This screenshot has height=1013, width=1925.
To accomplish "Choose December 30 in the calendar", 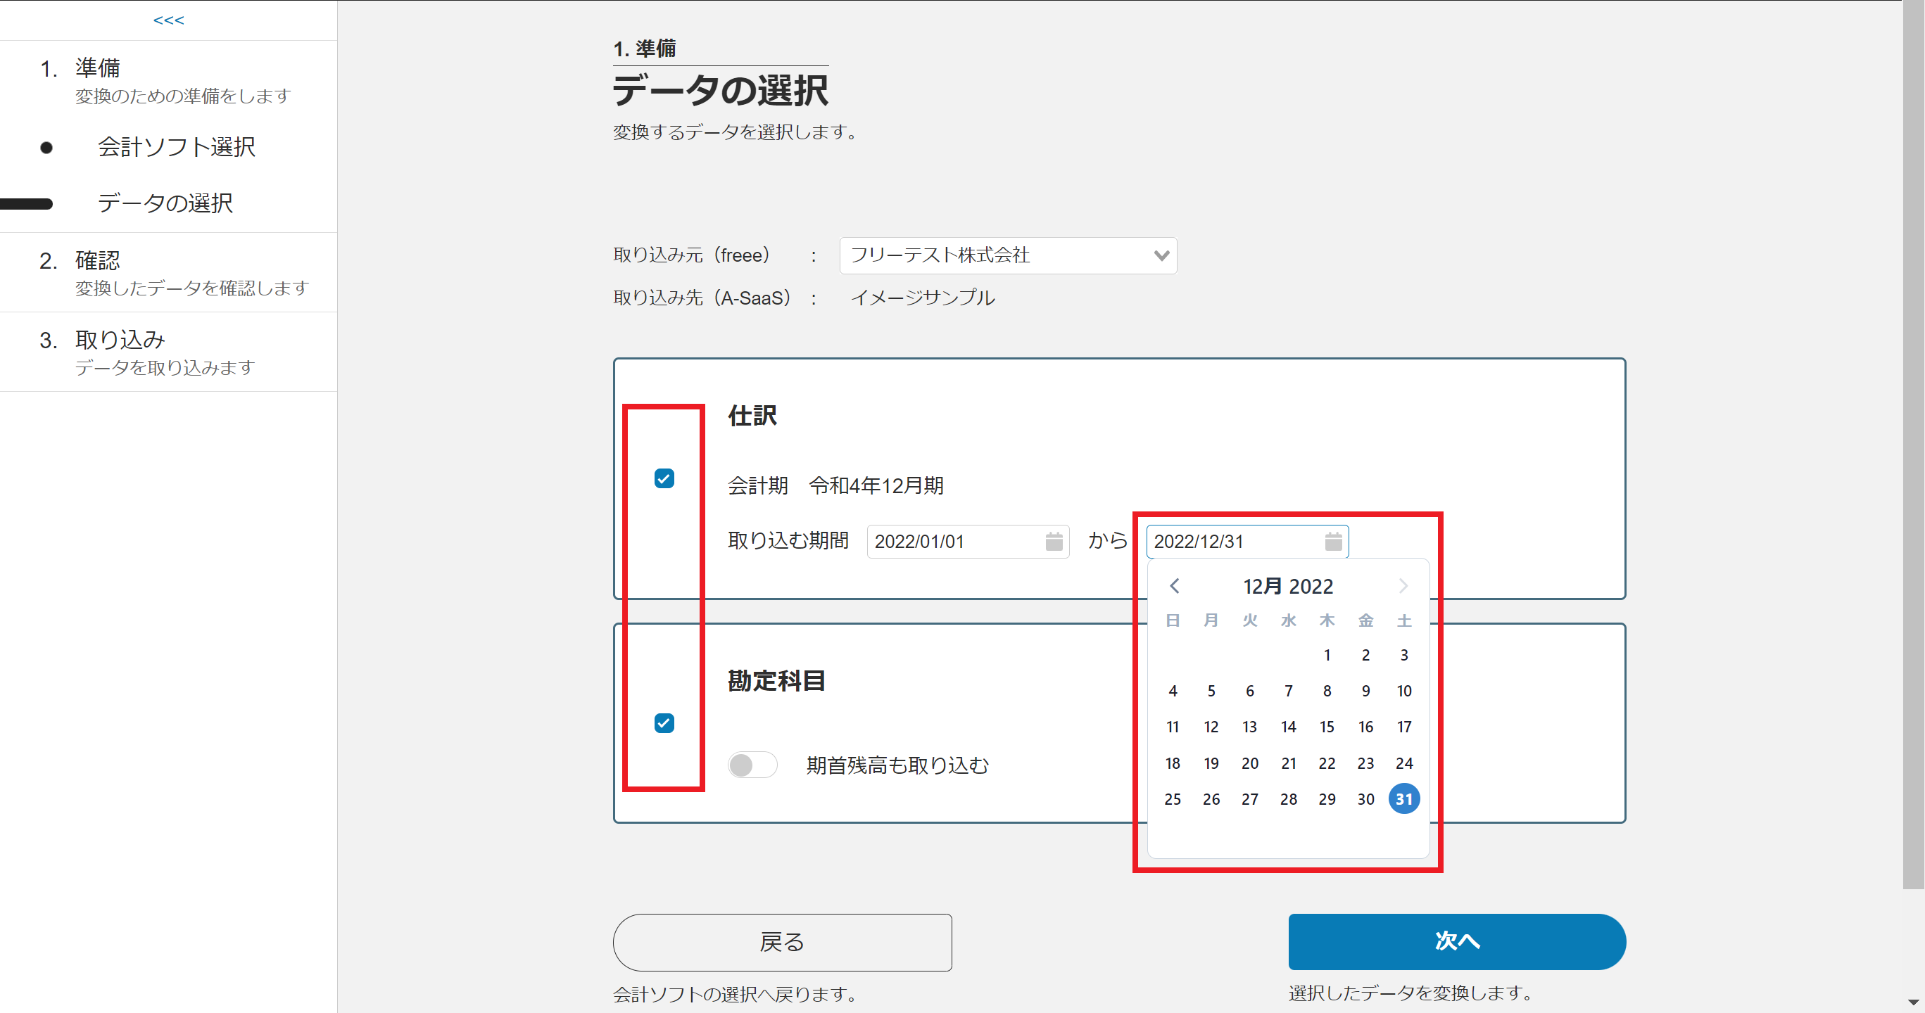I will coord(1365,799).
